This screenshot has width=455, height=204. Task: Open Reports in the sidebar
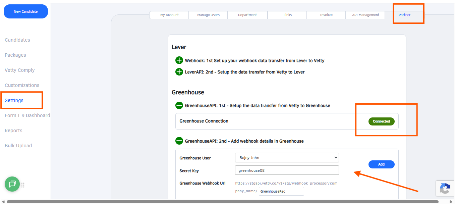click(x=13, y=131)
